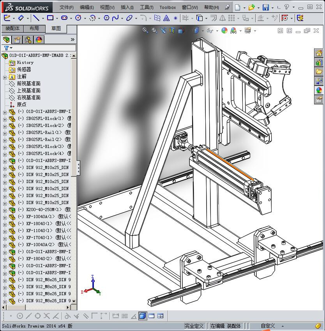
Task: Open the Rectangle tool dropdown arrow
Action: [57, 18]
